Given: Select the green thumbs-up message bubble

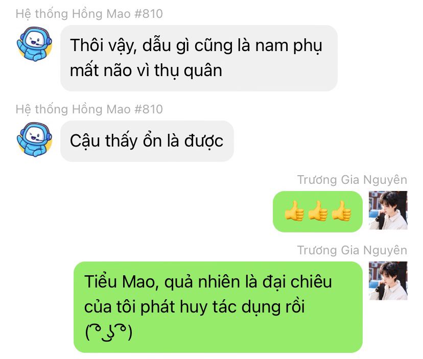Looking at the screenshot, I should [x=318, y=211].
